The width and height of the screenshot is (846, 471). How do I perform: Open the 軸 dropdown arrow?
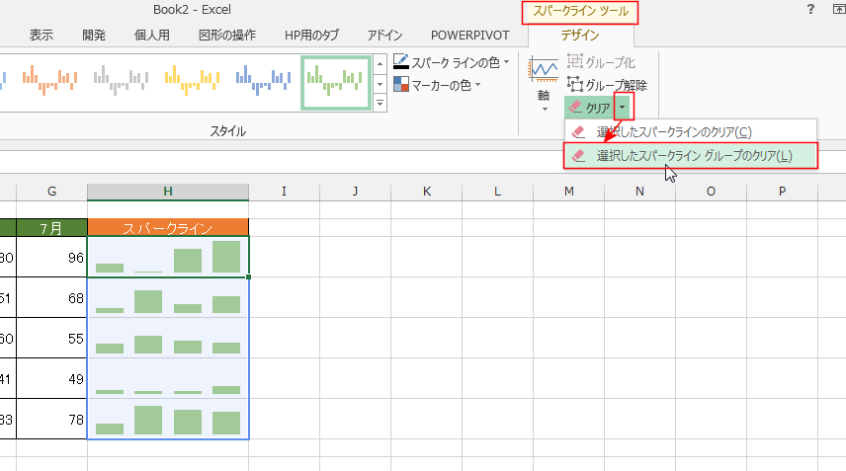[545, 110]
